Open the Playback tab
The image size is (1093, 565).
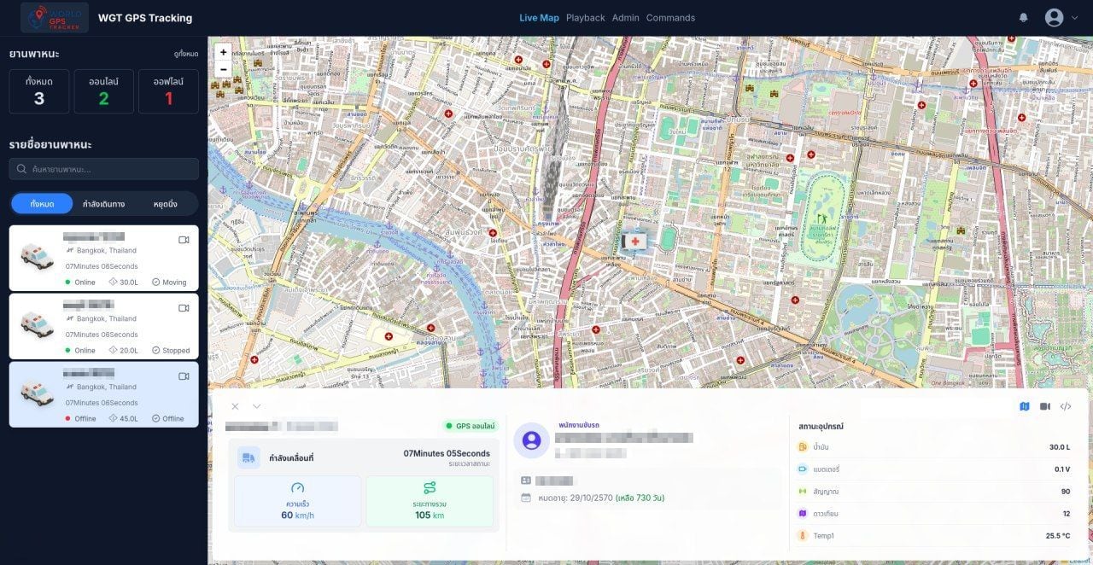click(585, 18)
